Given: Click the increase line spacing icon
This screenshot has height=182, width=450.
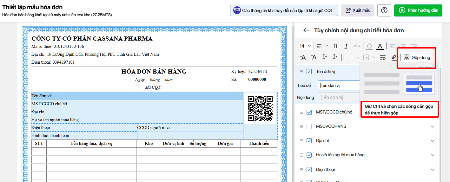Looking at the screenshot, I should point(335,57).
